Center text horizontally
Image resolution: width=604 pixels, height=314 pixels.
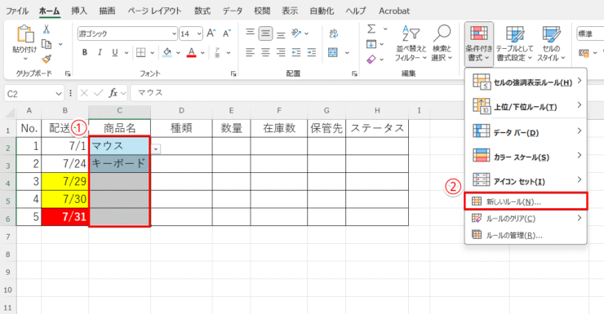[265, 52]
